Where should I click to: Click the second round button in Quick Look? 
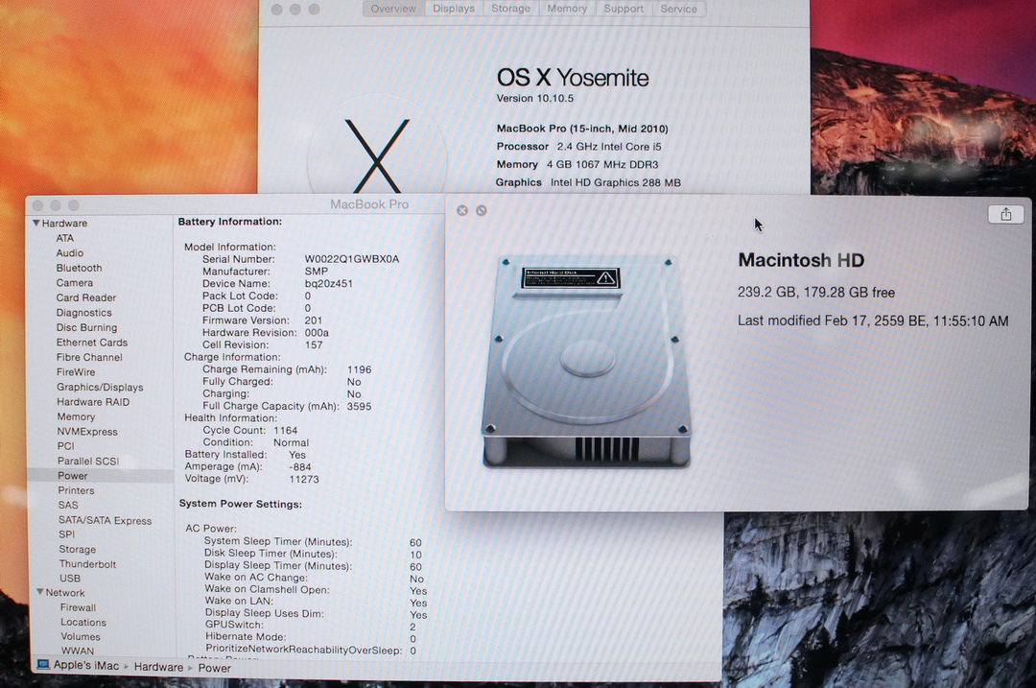(482, 210)
